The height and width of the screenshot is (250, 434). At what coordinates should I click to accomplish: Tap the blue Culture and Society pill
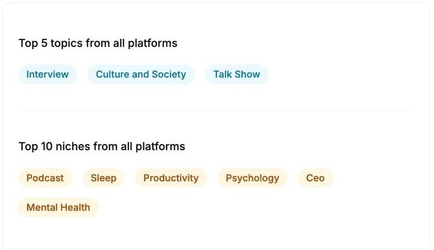coord(141,74)
